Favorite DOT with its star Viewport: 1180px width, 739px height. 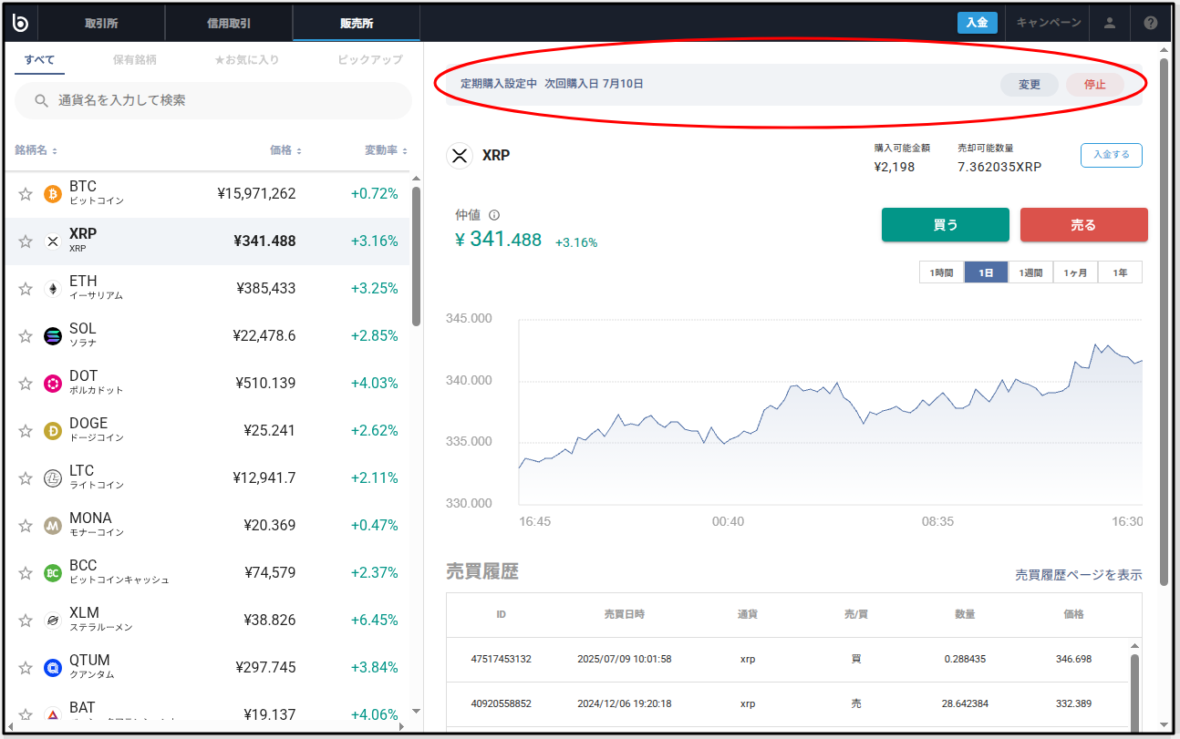(x=26, y=384)
